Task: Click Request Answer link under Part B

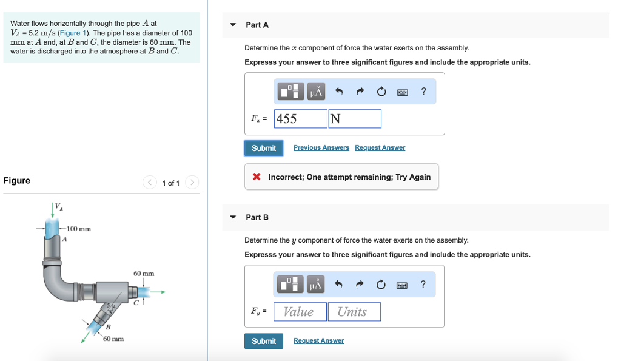Action: [318, 341]
